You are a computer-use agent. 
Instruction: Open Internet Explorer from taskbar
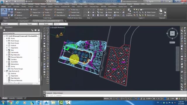[x=18, y=103]
